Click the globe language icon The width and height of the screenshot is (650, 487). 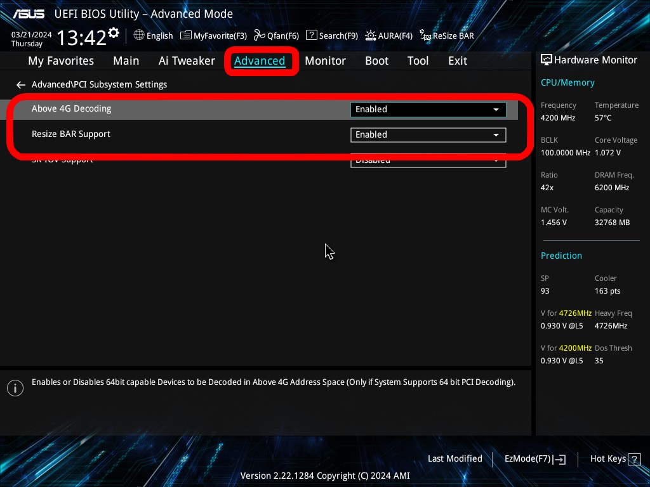point(139,36)
